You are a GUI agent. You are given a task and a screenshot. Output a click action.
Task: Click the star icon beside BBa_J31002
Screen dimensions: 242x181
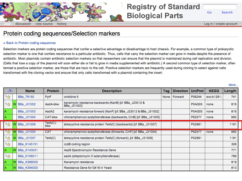pos(9,104)
